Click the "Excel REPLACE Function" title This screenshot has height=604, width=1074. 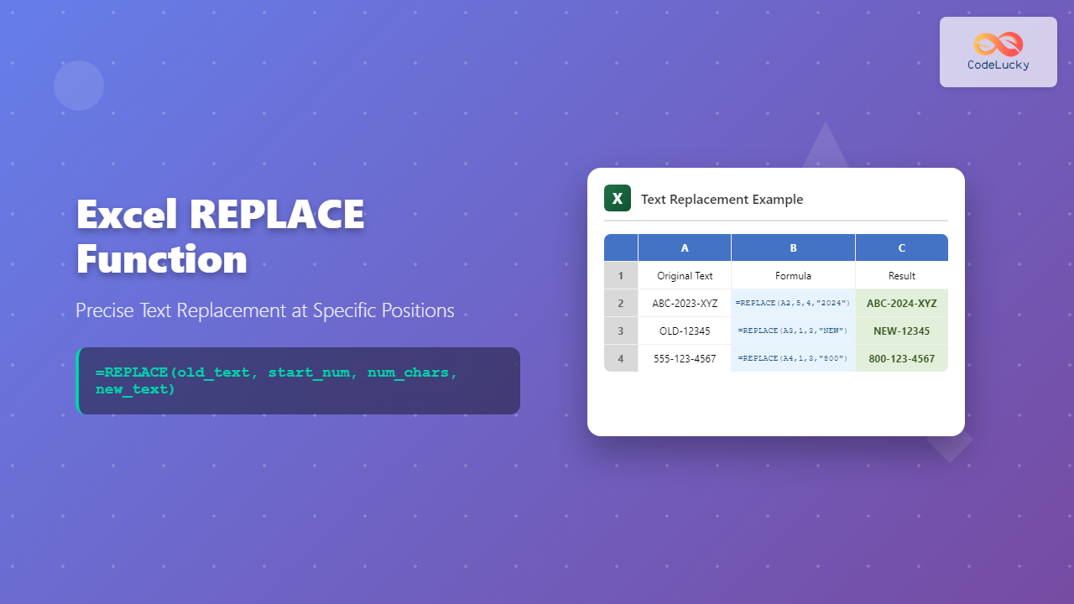coord(220,237)
